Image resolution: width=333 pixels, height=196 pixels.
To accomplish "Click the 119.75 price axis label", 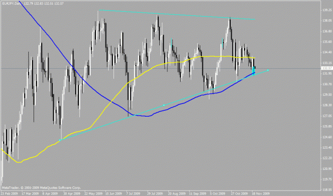I will [x=327, y=179].
